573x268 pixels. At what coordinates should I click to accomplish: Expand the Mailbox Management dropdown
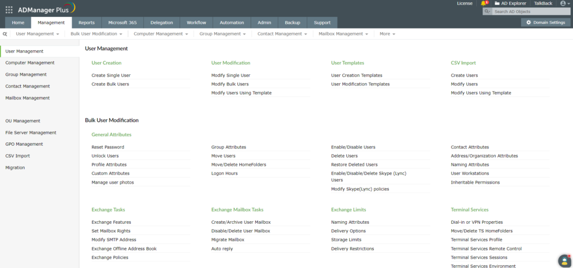coord(343,34)
